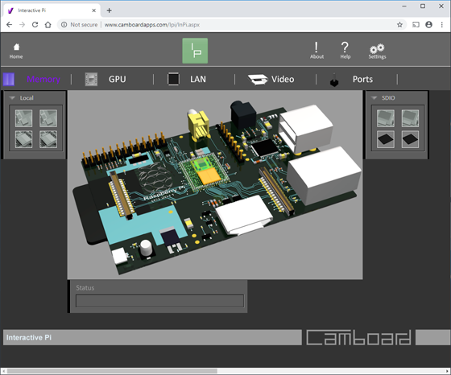Screen dimensions: 451x375
Task: Click the Video connector icon
Action: tap(258, 80)
